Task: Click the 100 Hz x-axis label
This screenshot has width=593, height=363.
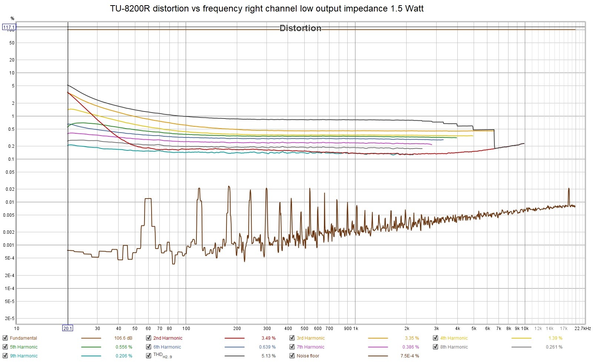Action: 186,329
